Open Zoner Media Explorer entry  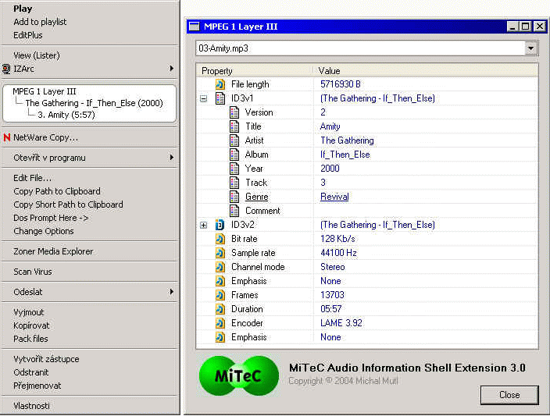(x=53, y=251)
